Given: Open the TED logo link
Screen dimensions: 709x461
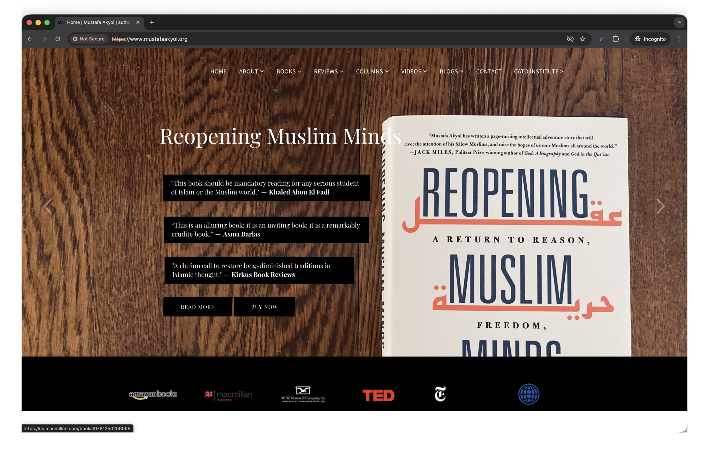Looking at the screenshot, I should pos(378,395).
